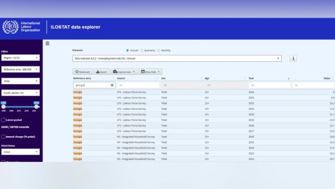
Task: Open the Show/hide columns menu
Action: 150,72
